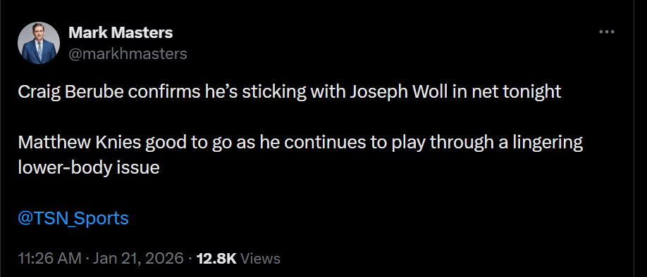
Task: Click the lower-body issue text line
Action: tap(89, 168)
